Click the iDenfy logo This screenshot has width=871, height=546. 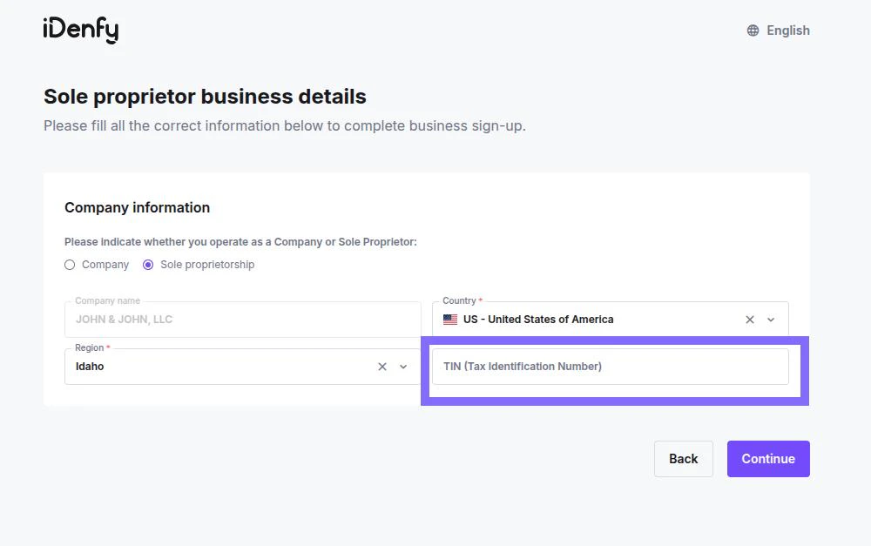pos(80,30)
